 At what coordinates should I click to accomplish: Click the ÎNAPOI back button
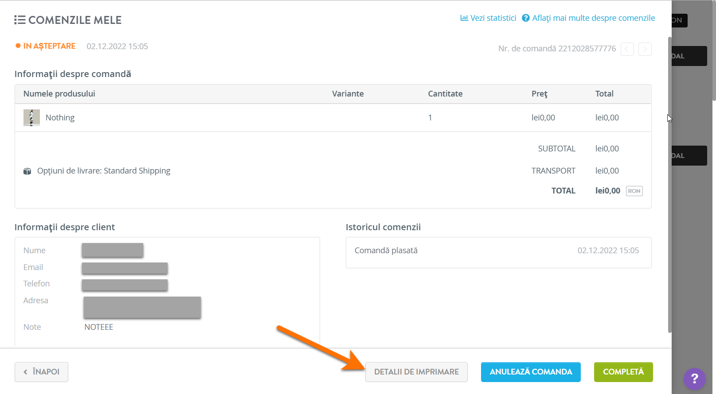pyautogui.click(x=41, y=372)
